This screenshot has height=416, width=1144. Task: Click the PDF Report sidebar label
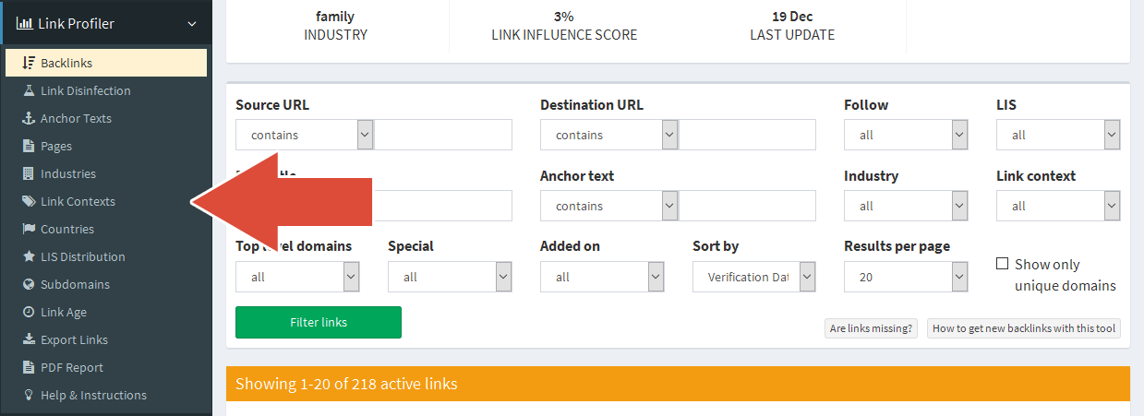pos(72,367)
